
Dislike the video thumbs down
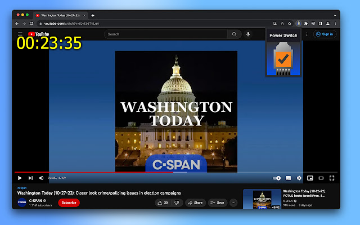coord(177,202)
